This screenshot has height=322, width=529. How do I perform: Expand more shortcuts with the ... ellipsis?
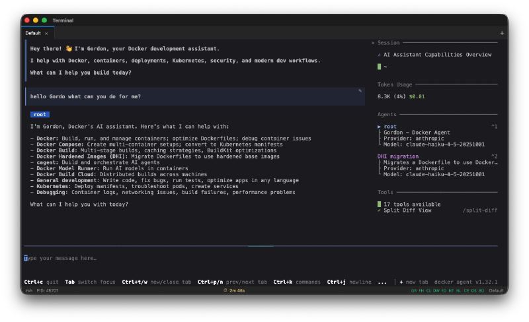pos(382,282)
